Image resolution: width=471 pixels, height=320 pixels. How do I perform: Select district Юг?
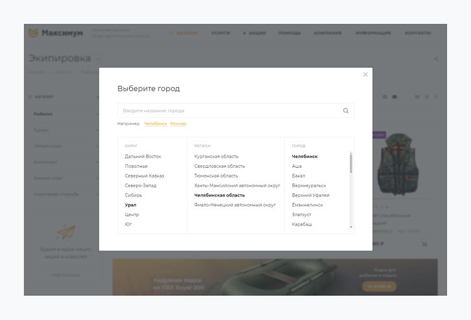(x=129, y=224)
